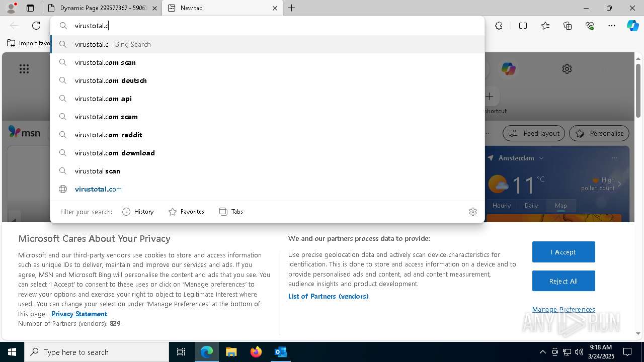
Task: Click the Windows taskbar search box
Action: (97, 352)
